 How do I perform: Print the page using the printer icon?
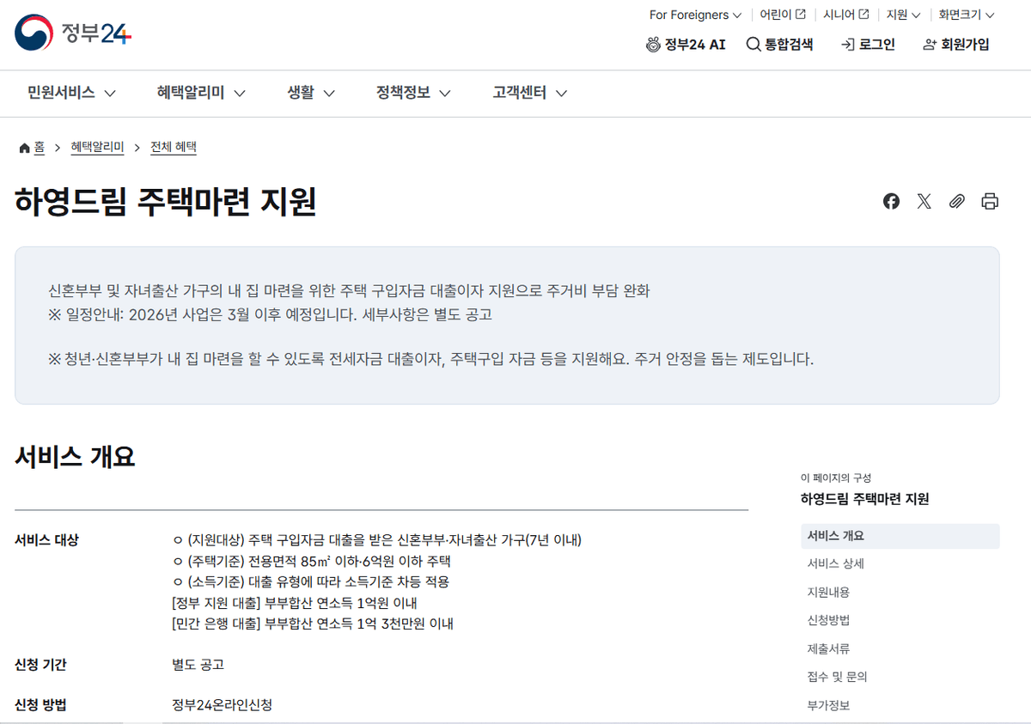click(x=990, y=201)
